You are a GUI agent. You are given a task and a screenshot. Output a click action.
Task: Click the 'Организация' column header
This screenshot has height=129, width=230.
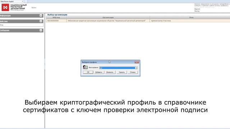coord(108,18)
